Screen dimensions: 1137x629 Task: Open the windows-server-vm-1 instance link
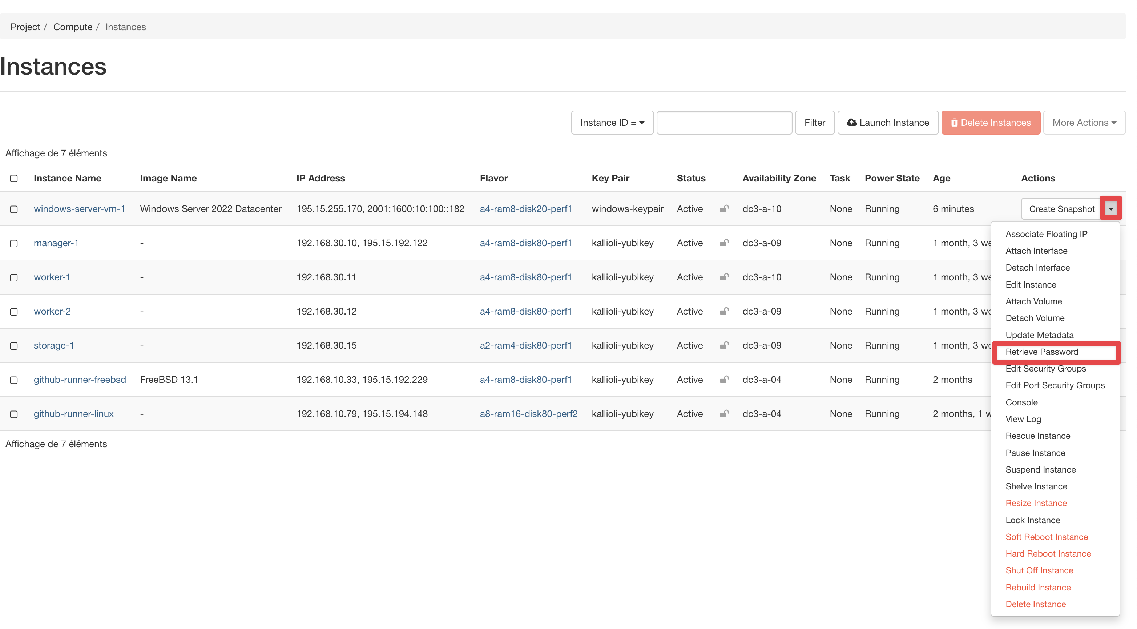point(80,208)
